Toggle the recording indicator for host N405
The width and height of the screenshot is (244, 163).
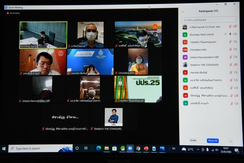click(x=226, y=34)
